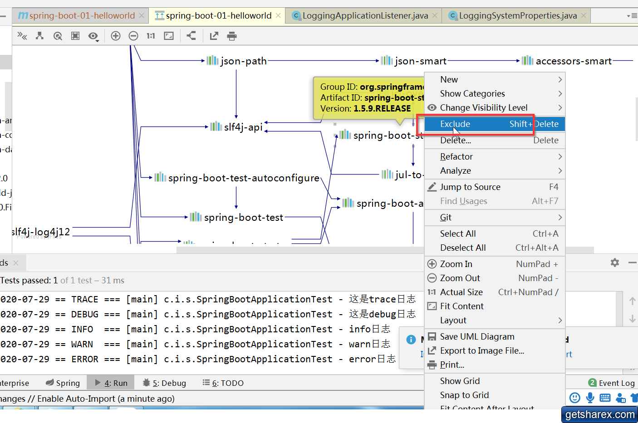Choose Save UML Diagram menu item
The height and width of the screenshot is (423, 638).
pyautogui.click(x=495, y=336)
